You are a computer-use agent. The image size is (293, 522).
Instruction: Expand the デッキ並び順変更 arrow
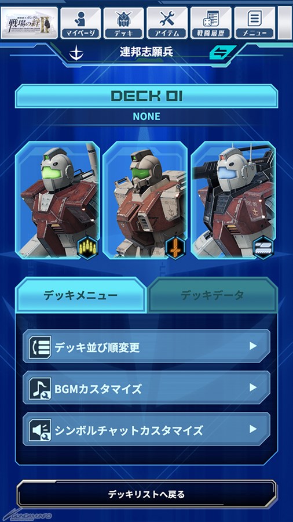pos(253,346)
